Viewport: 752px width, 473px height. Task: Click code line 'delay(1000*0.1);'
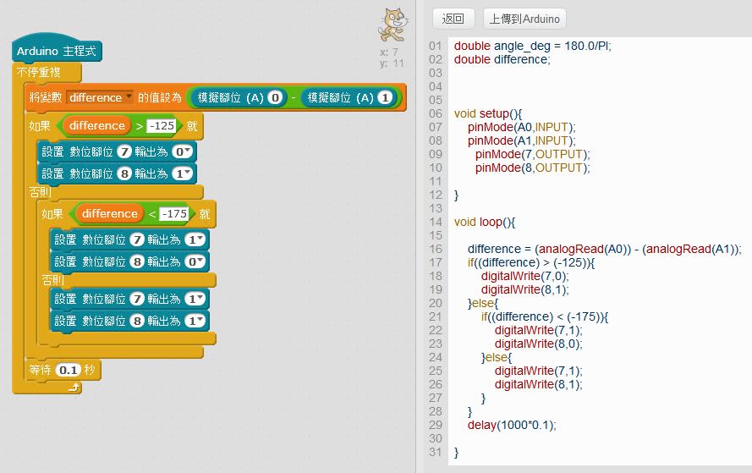point(512,425)
